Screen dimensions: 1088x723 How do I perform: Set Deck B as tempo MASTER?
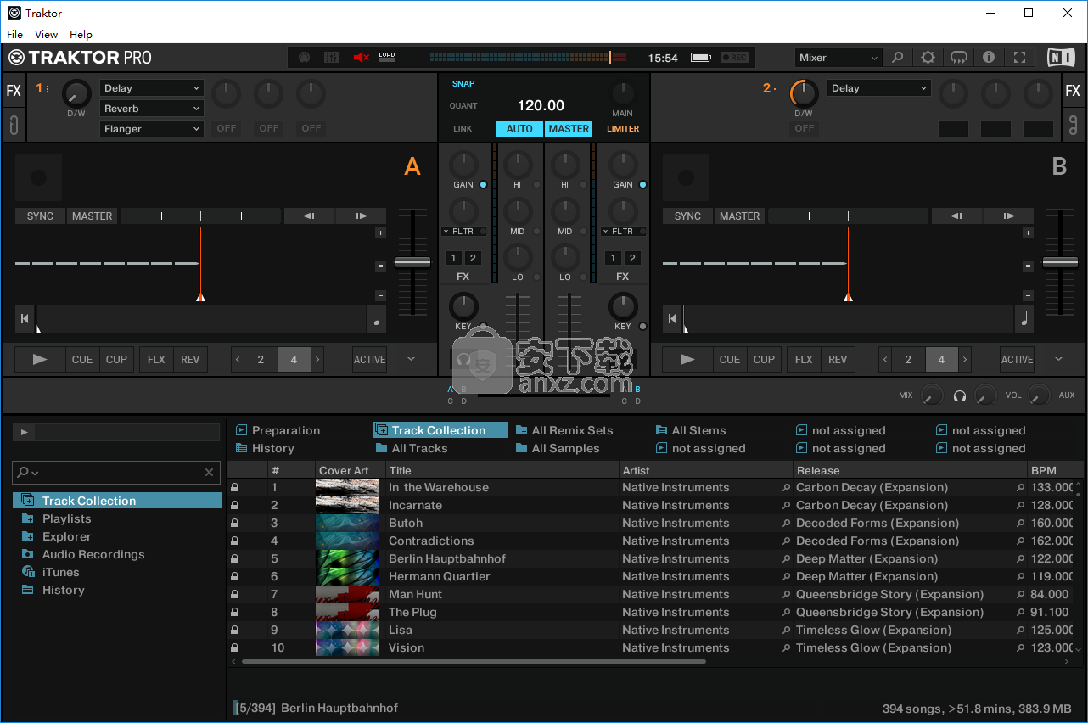(739, 216)
